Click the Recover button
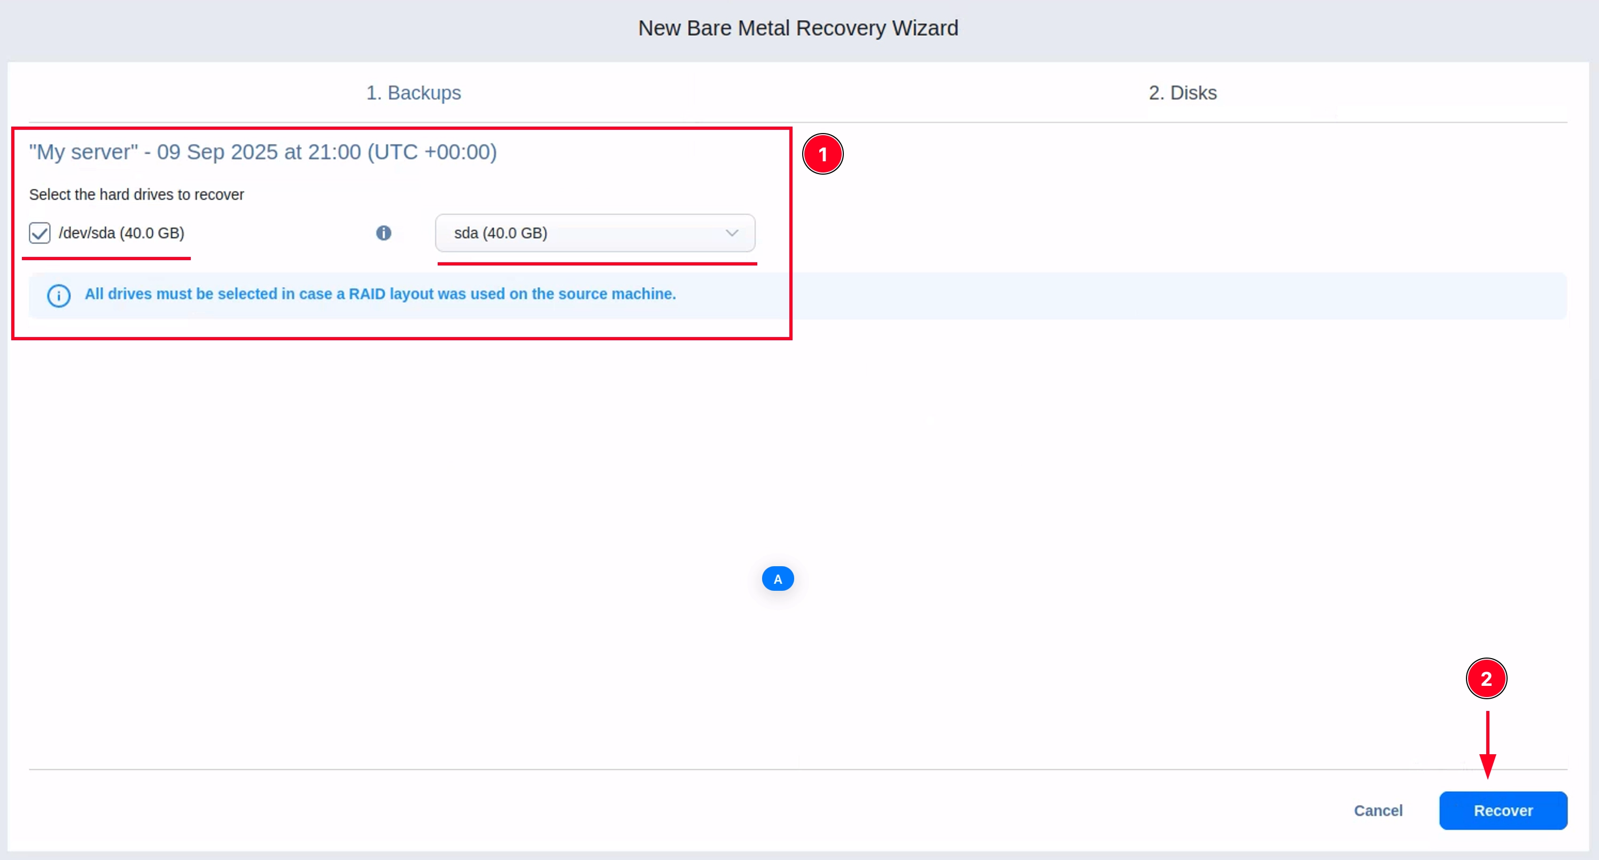This screenshot has height=860, width=1599. pos(1503,810)
